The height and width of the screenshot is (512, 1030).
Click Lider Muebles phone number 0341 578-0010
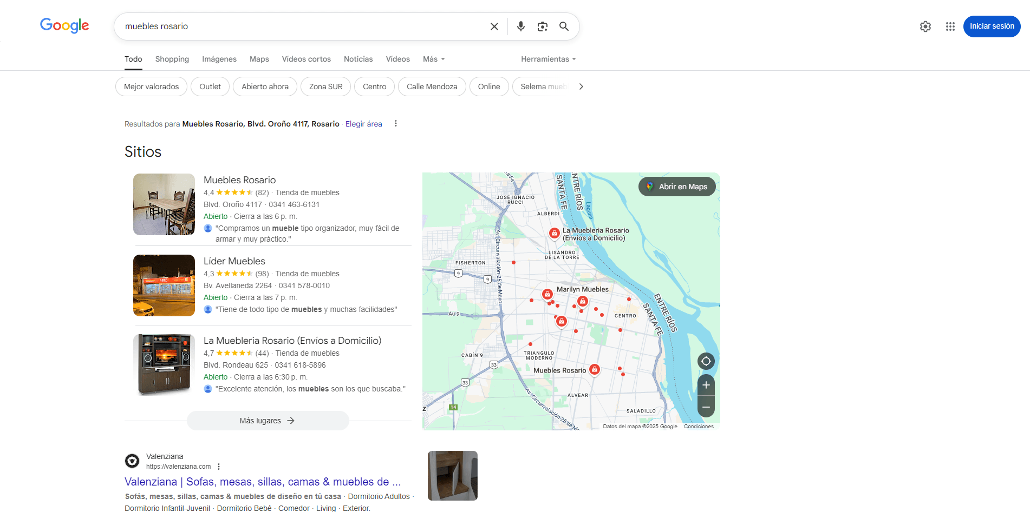(304, 285)
